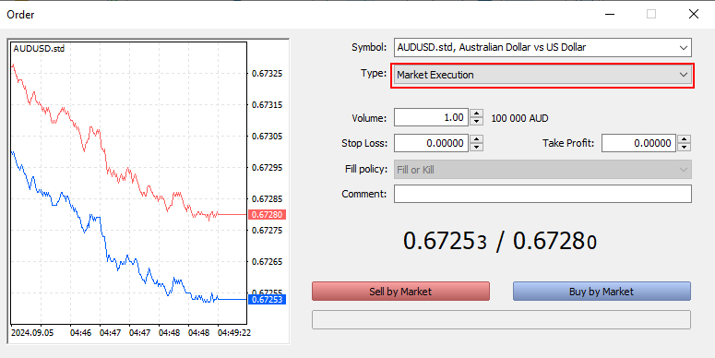Click the empty status bar below trade buttons
715x358 pixels.
tap(501, 319)
